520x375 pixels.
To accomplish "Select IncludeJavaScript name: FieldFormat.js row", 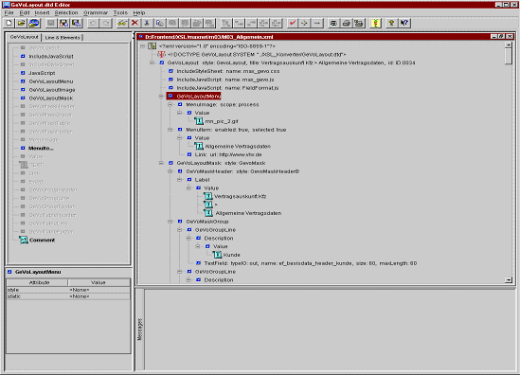I will pyautogui.click(x=227, y=88).
